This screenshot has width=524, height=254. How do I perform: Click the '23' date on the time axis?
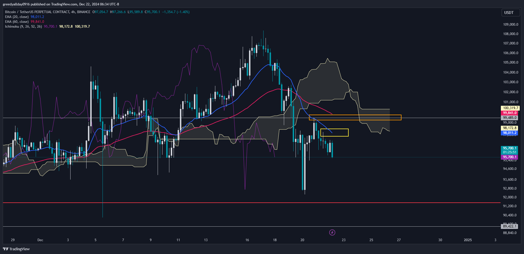click(344, 240)
